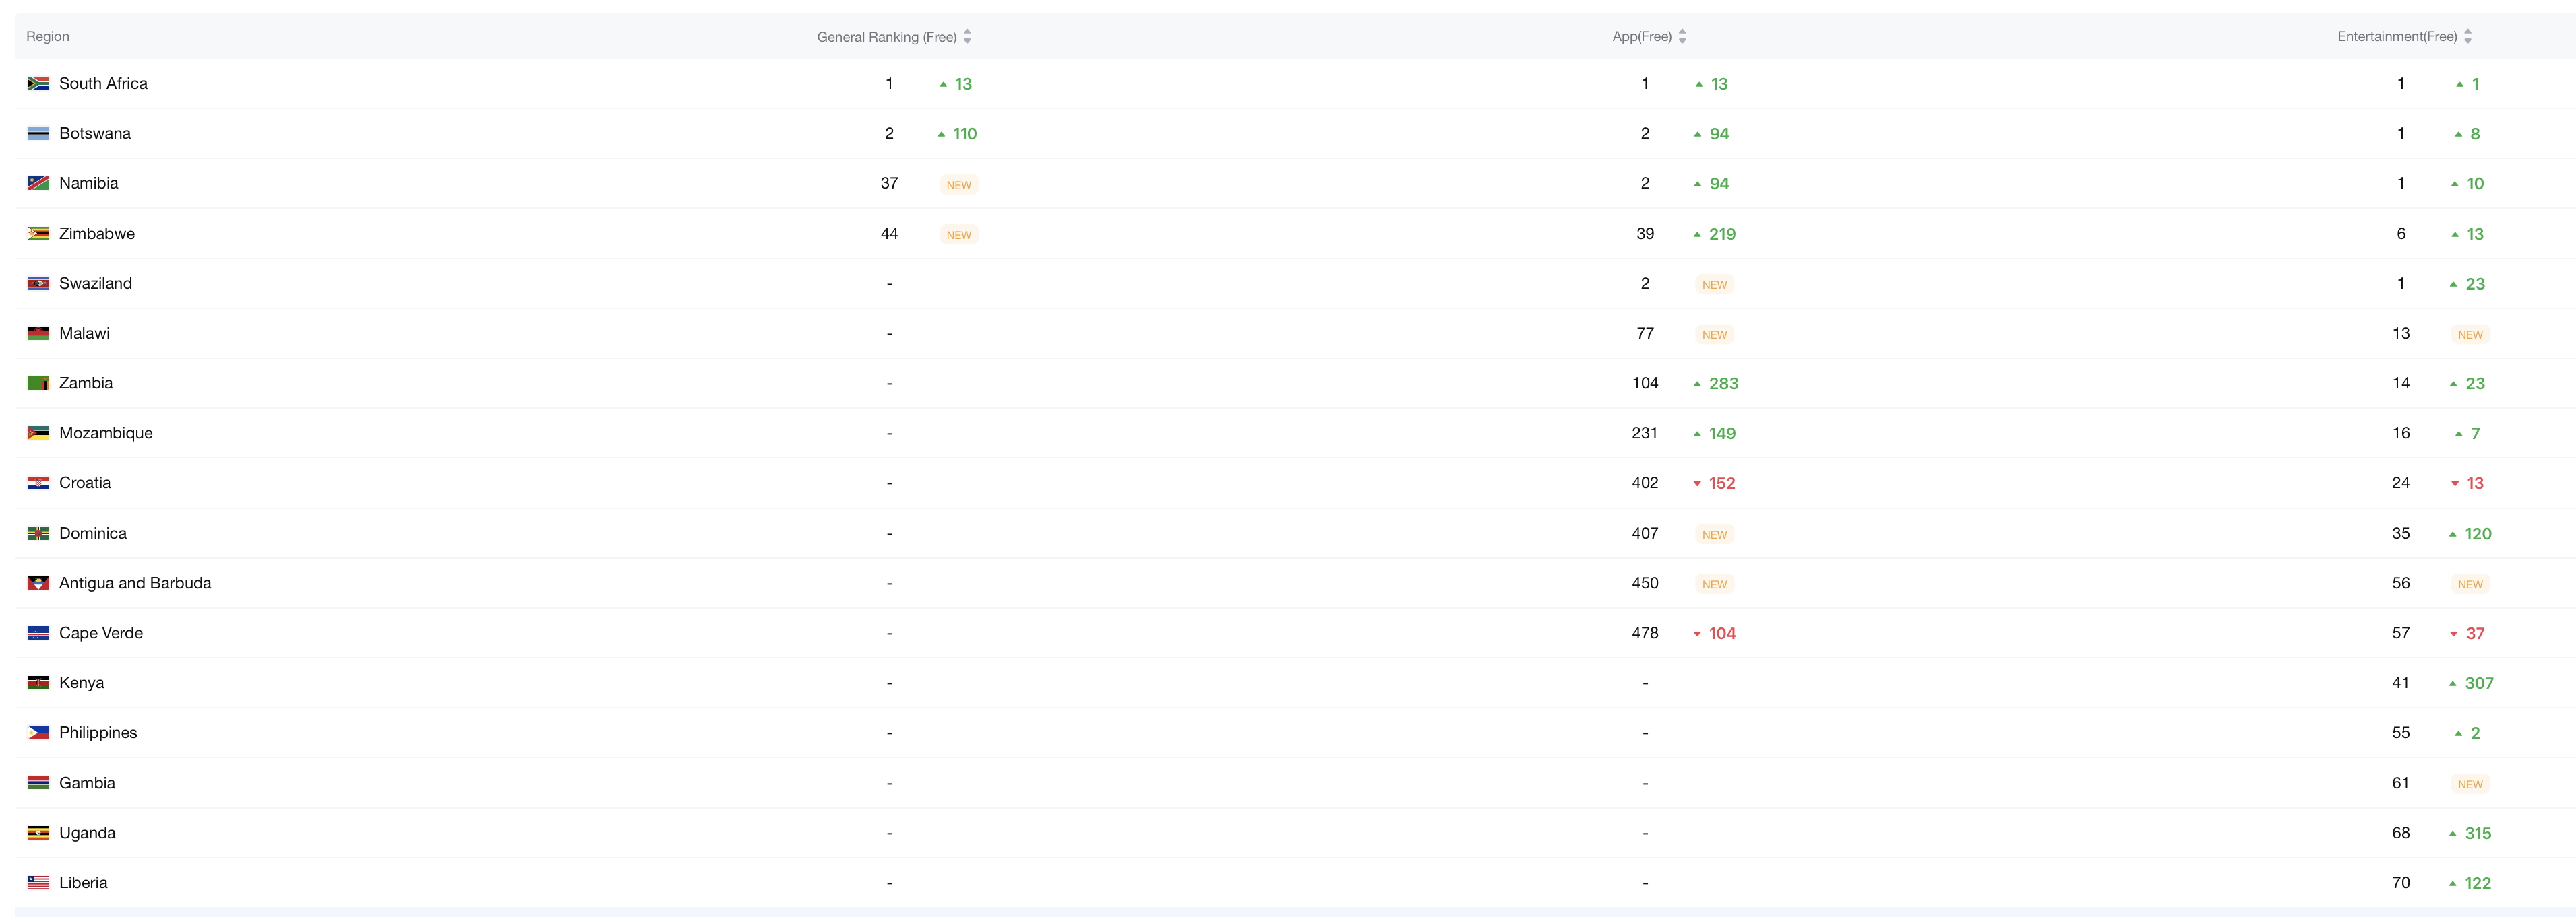Click Cape Verde's 37 Entertainment drop value
Image resolution: width=2576 pixels, height=917 pixels.
coord(2475,634)
